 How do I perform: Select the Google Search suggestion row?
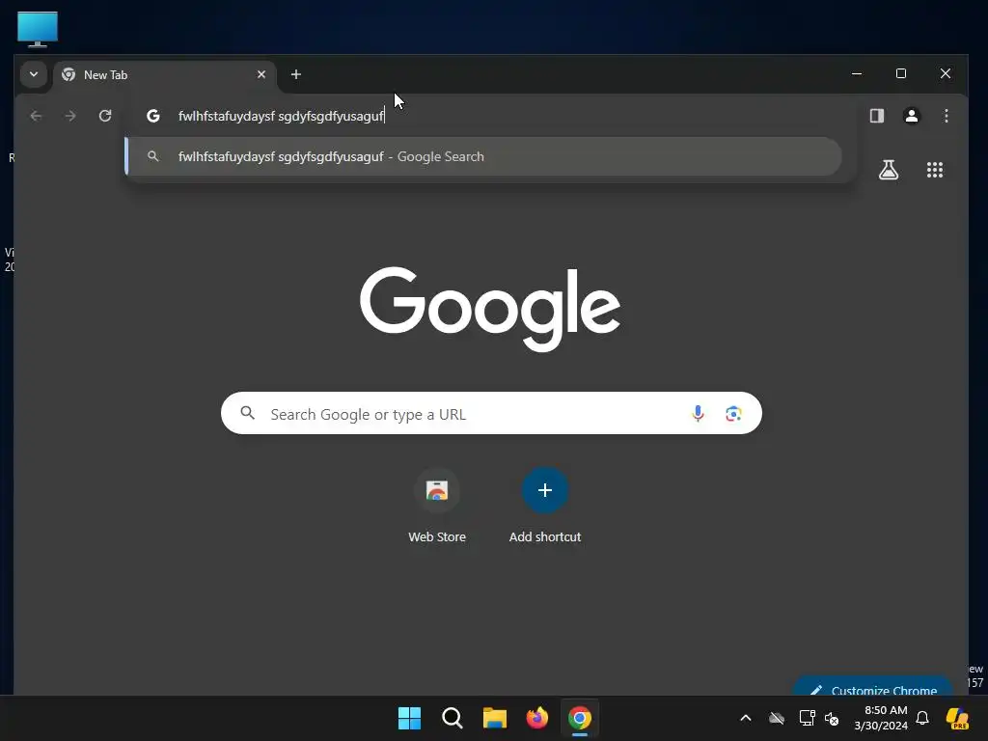pos(484,156)
